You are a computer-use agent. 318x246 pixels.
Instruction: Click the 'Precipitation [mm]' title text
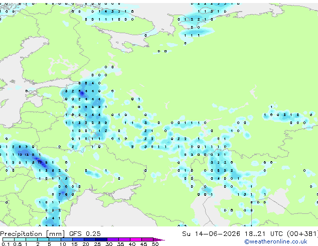point(33,234)
